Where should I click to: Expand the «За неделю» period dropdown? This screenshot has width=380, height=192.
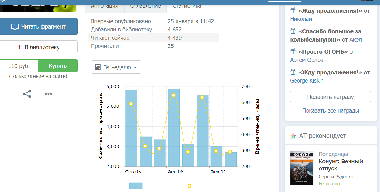pos(116,67)
